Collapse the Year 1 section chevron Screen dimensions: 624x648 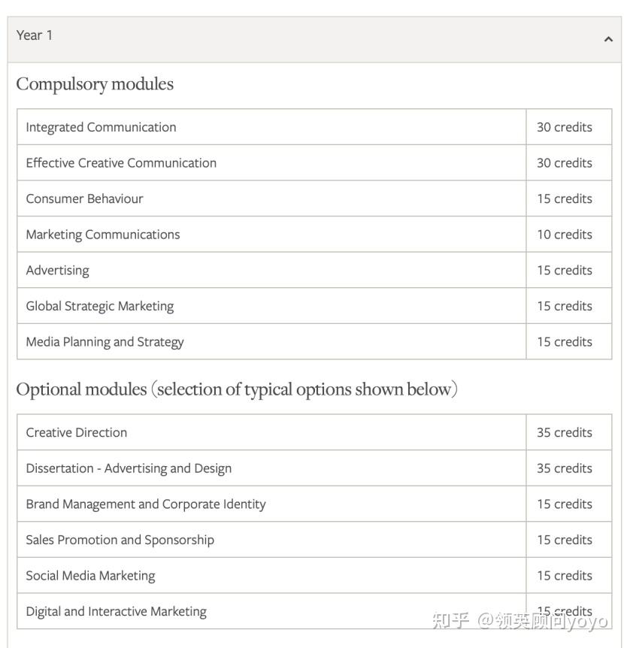point(608,39)
